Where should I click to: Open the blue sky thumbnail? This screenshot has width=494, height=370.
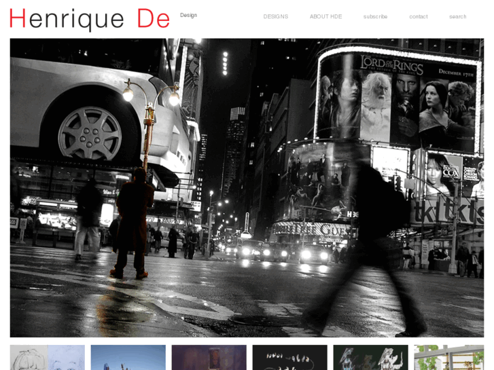128,357
